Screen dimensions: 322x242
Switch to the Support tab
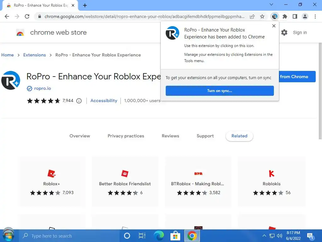pyautogui.click(x=205, y=136)
